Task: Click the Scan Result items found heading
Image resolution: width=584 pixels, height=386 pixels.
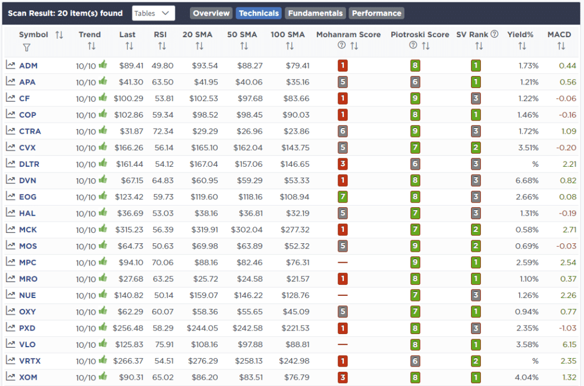Action: point(65,14)
